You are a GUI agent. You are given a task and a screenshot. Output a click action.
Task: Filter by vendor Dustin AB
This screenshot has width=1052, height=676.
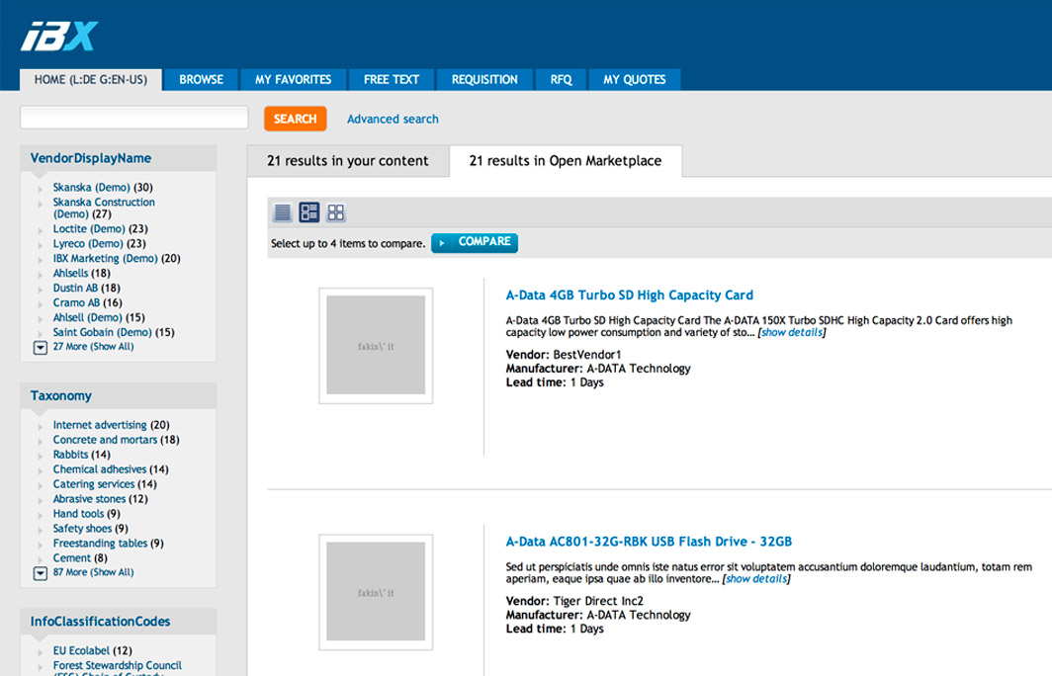click(75, 288)
